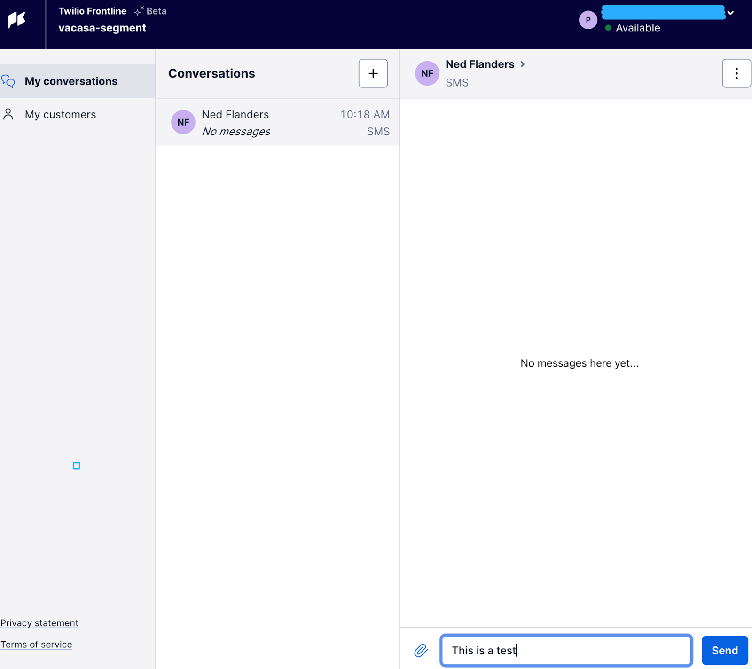Click the small blue square in sidebar

coord(77,465)
